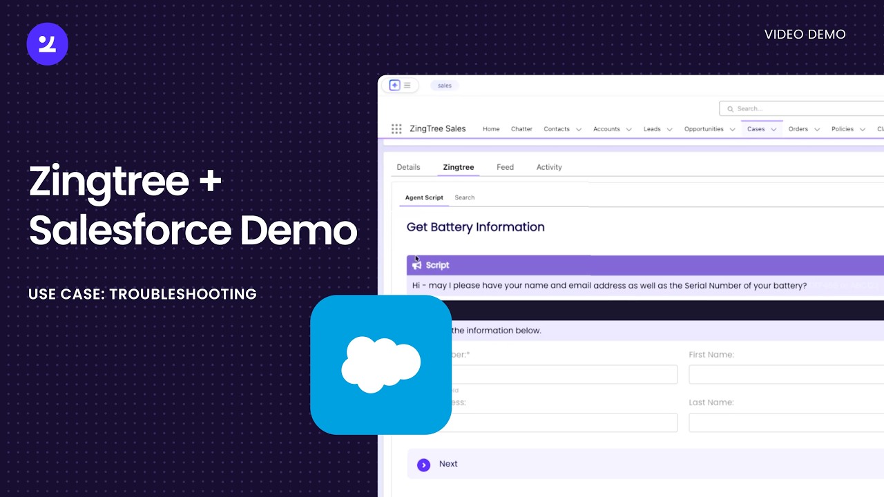The height and width of the screenshot is (497, 884).
Task: Click the Last Name input field
Action: (x=787, y=422)
